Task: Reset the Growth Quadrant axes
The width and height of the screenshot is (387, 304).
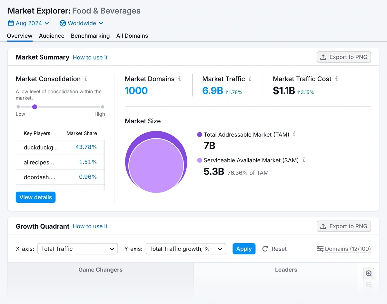Action: 274,249
